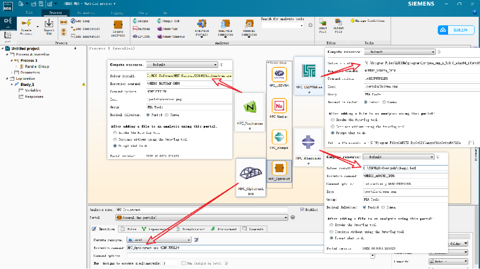Click the blue cloud upload button

click(x=456, y=30)
